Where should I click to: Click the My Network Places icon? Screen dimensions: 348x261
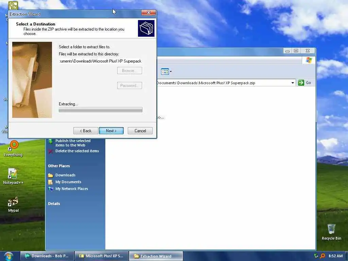(51, 189)
